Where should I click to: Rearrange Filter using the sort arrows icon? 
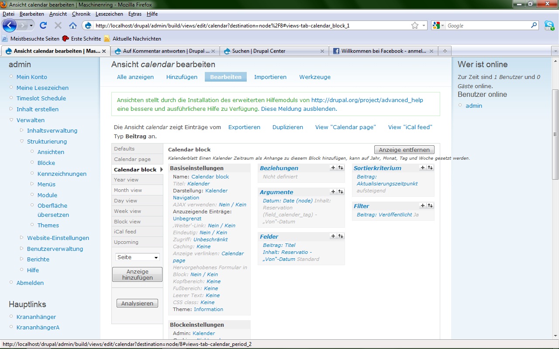coord(430,205)
